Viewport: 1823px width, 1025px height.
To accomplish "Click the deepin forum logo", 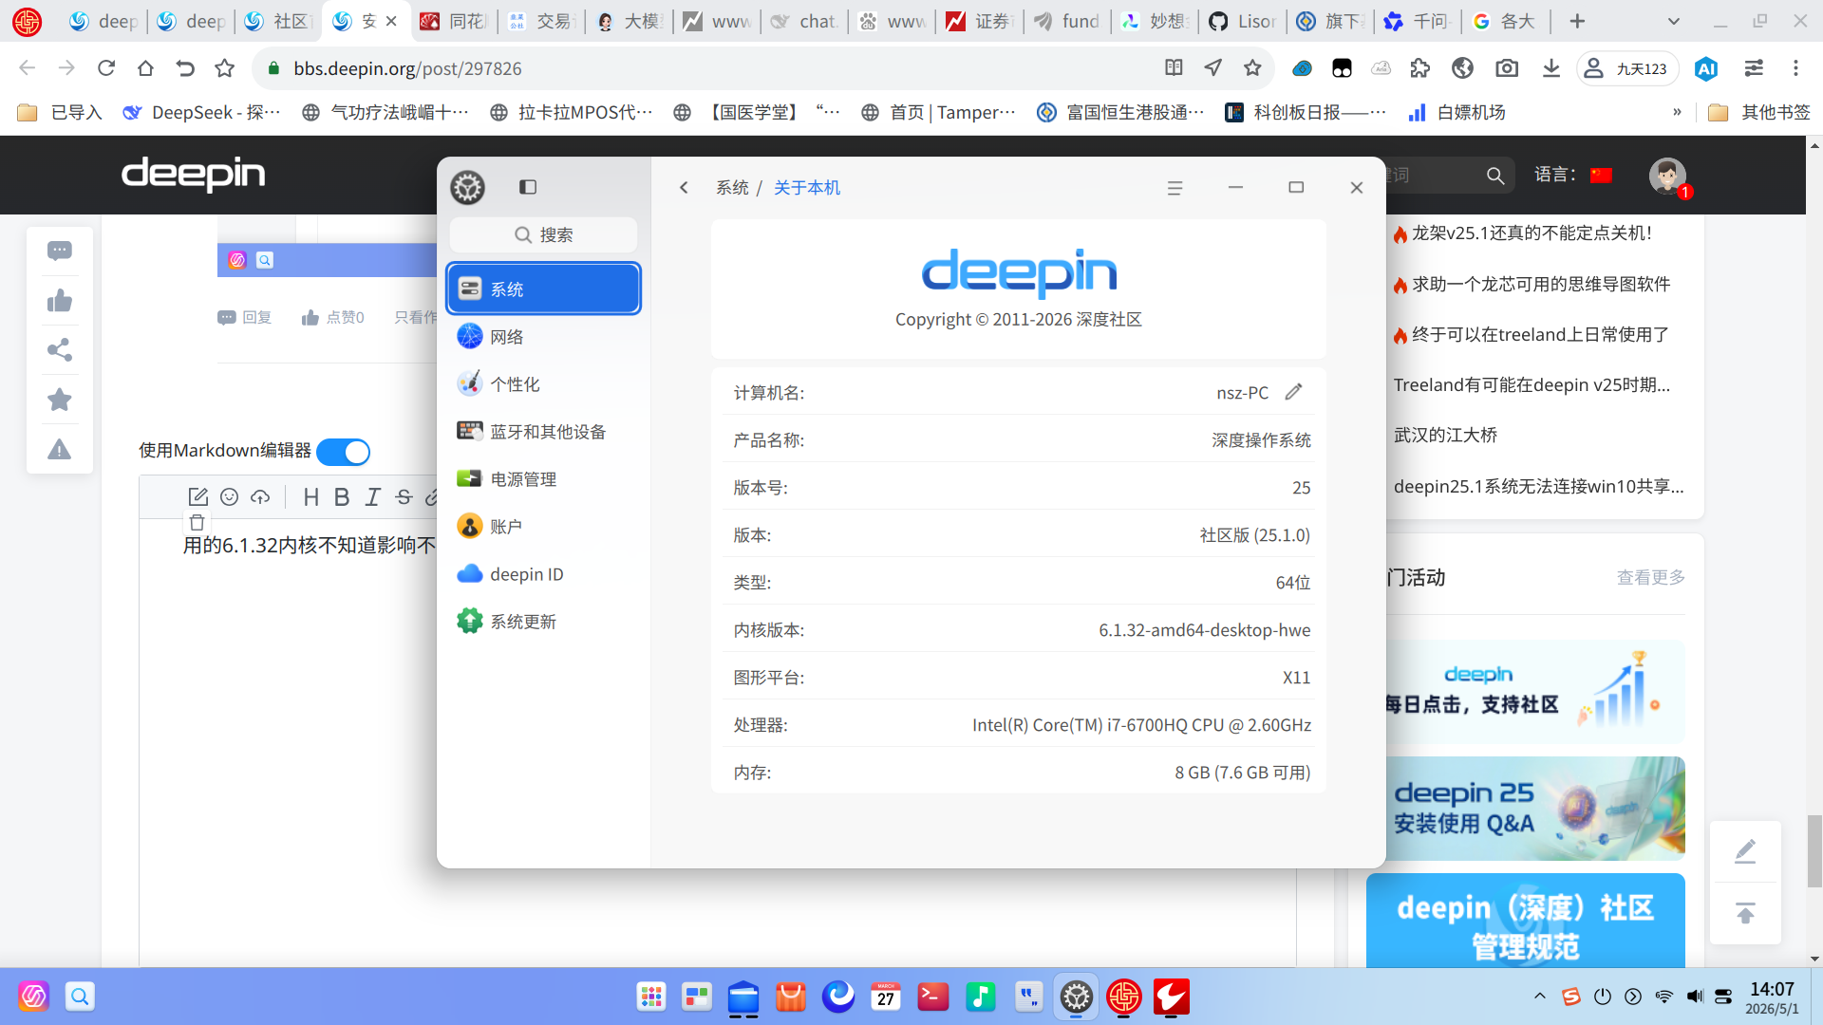I will (194, 174).
